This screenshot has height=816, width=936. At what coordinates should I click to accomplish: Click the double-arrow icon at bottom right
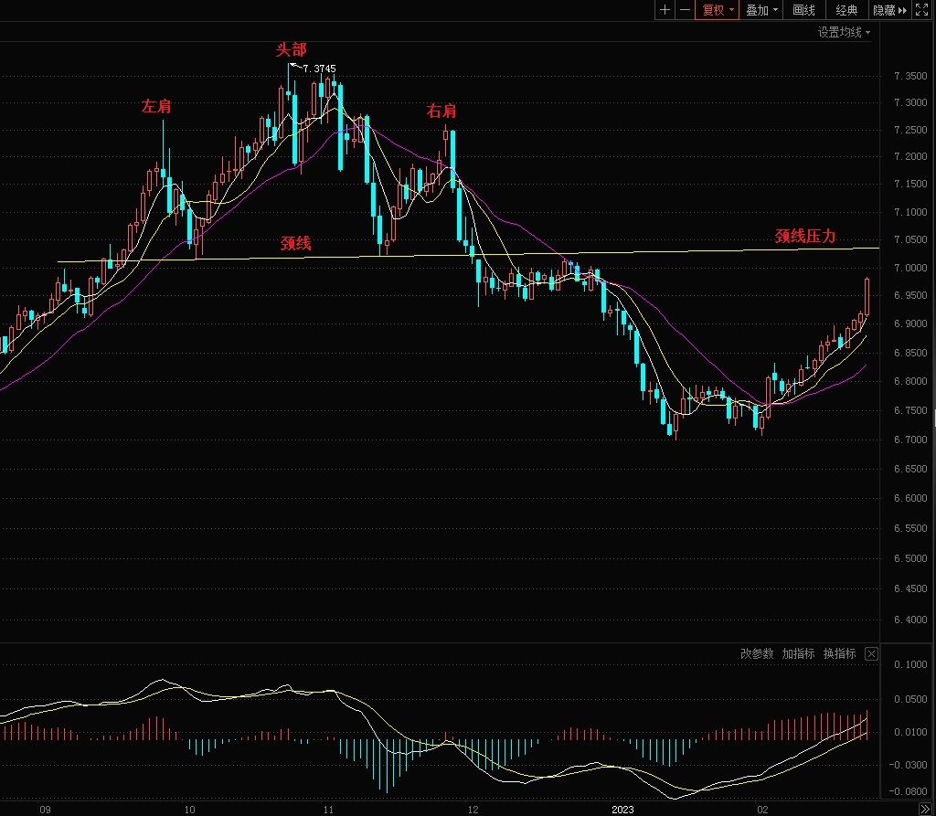pos(925,810)
